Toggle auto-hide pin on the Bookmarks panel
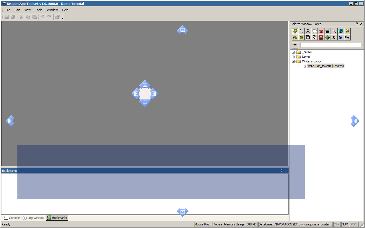The width and height of the screenshot is (365, 228). pos(281,171)
